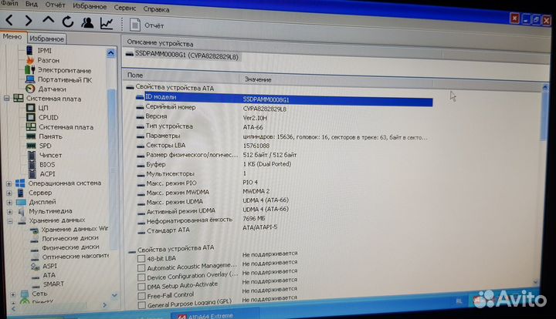Select ASPI tree item

pyautogui.click(x=49, y=266)
